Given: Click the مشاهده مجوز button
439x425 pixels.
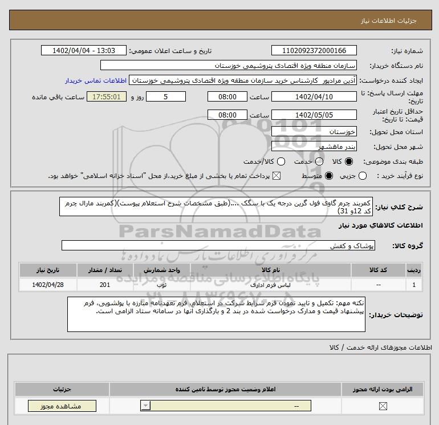Looking at the screenshot, I should [x=62, y=406].
